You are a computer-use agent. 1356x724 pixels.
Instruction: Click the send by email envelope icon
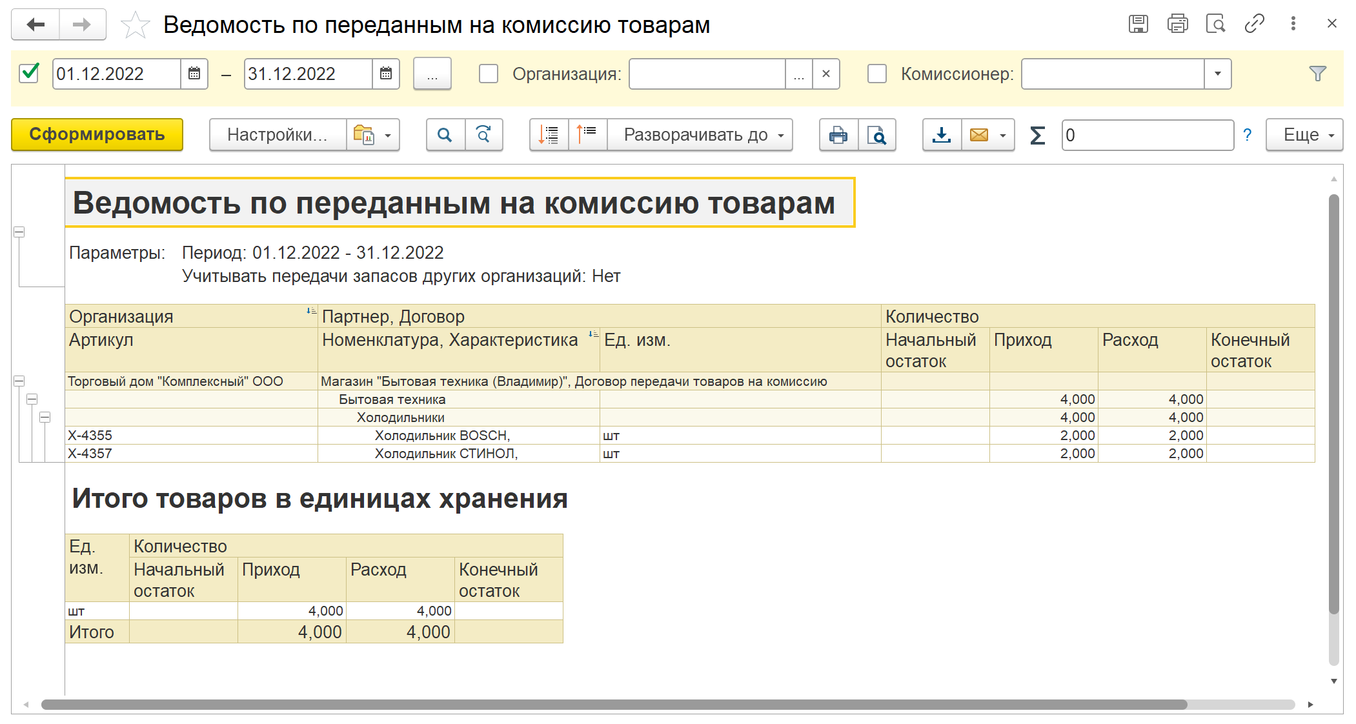click(979, 135)
